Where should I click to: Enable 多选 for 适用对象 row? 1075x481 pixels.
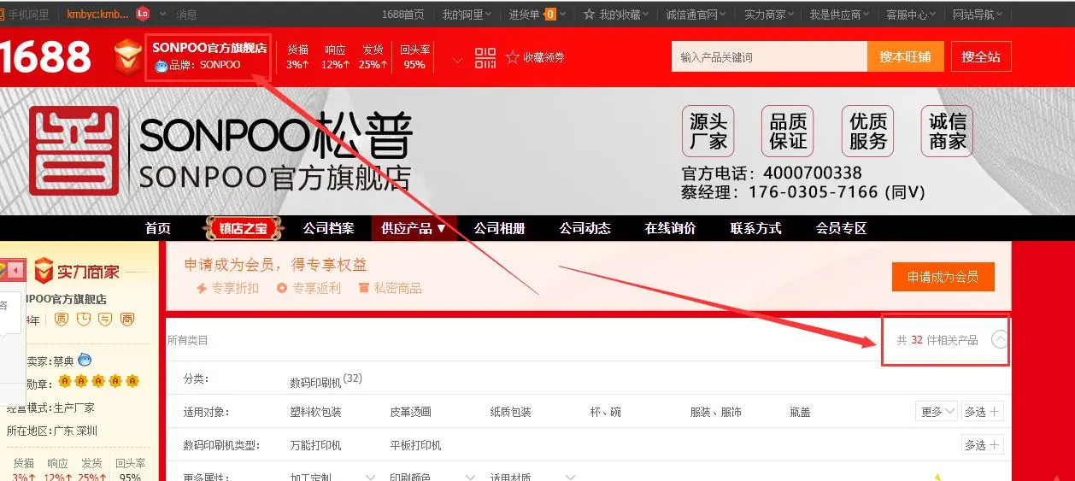(x=982, y=412)
